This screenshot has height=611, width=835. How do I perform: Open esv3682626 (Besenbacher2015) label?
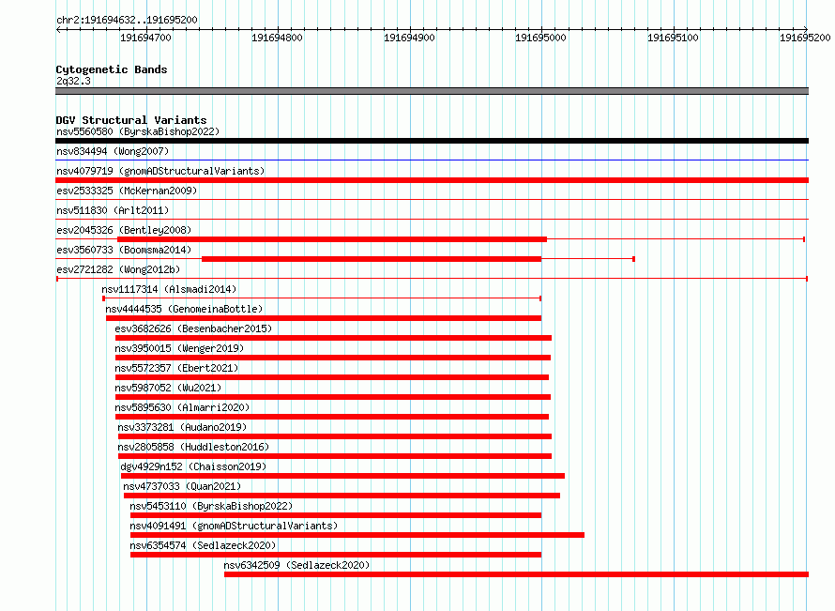click(193, 328)
